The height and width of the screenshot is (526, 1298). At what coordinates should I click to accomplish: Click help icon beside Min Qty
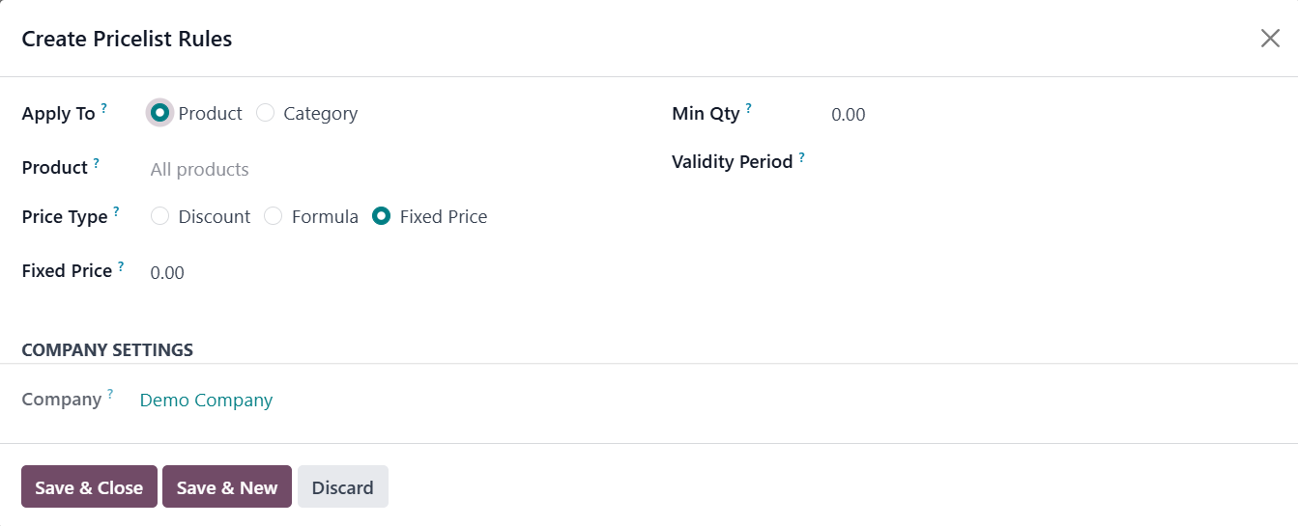coord(748,108)
